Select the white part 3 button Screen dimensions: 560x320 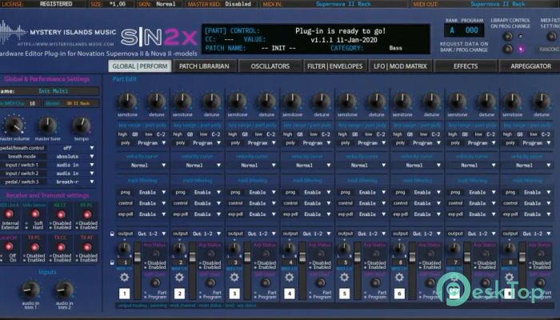[x=234, y=294]
